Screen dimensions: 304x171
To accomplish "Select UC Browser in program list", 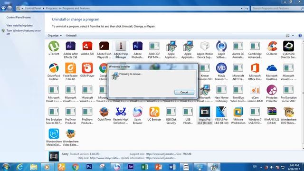I will [x=154, y=114].
